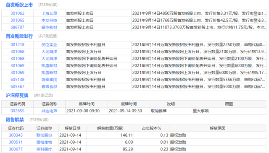This screenshot has height=153, width=269.
Task: Click stock code 605567
Action: [18, 87]
